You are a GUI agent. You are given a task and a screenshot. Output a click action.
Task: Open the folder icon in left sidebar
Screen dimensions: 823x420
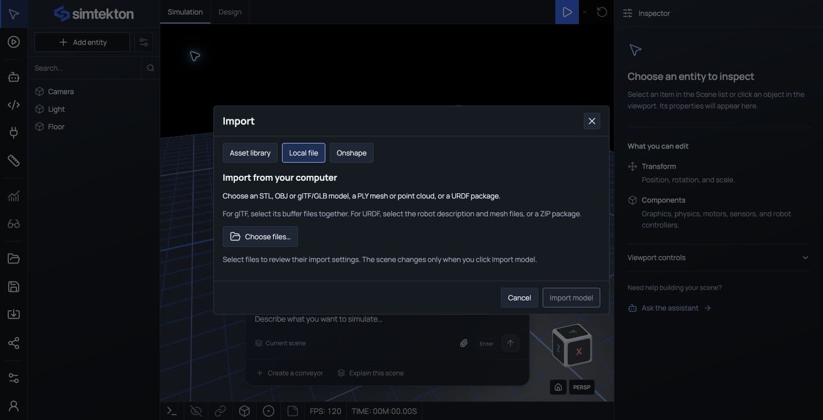click(x=14, y=259)
